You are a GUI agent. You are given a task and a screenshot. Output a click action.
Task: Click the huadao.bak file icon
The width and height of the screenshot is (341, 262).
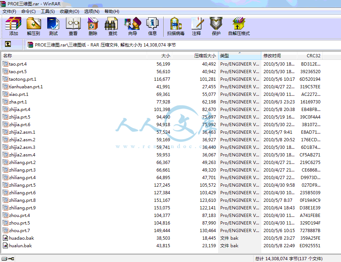coord(5,238)
